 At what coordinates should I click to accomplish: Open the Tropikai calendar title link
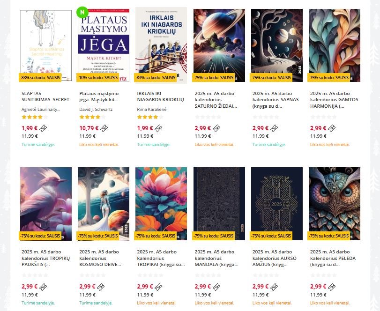(161, 258)
